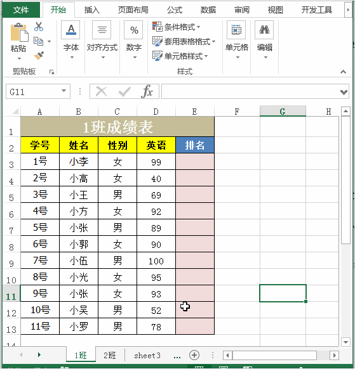
Task: Click the horizontal scrollbar right arrow
Action: coord(334,355)
